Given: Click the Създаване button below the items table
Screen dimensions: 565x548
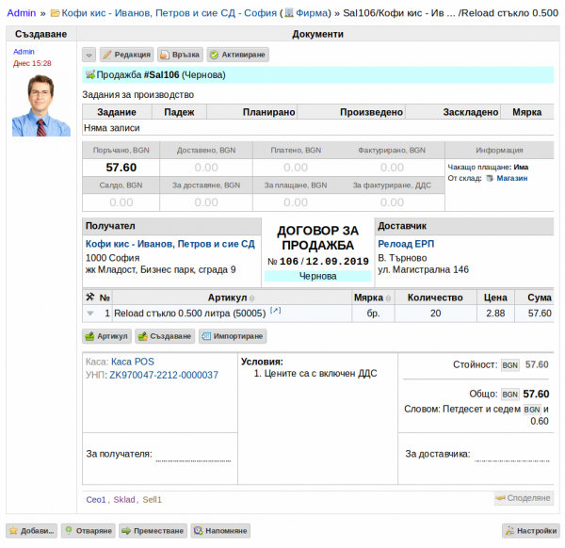Looking at the screenshot, I should 165,336.
